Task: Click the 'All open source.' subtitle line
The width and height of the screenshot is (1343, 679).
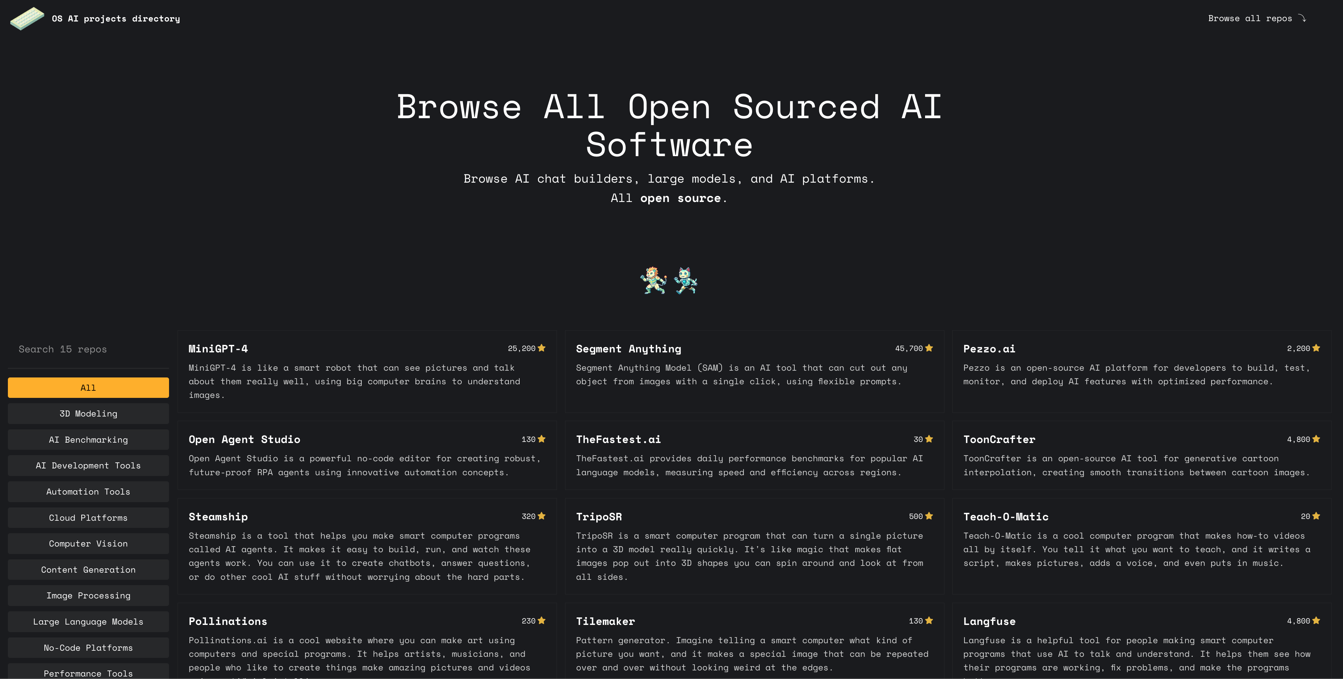Action: tap(669, 198)
